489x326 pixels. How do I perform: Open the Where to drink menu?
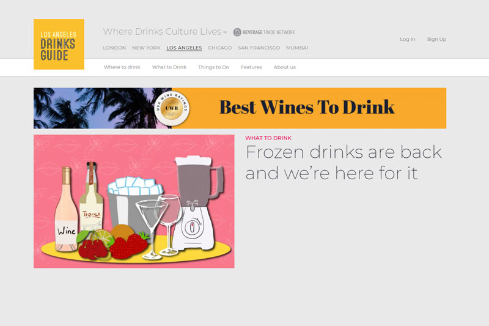click(122, 67)
